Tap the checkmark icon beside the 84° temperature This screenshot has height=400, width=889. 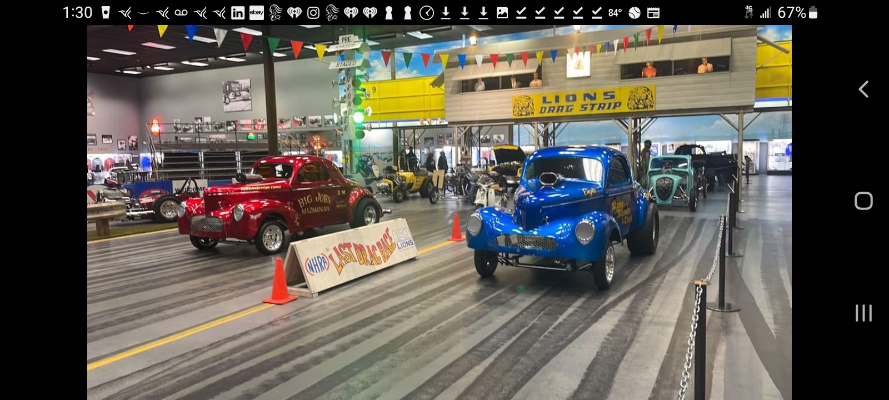(597, 13)
